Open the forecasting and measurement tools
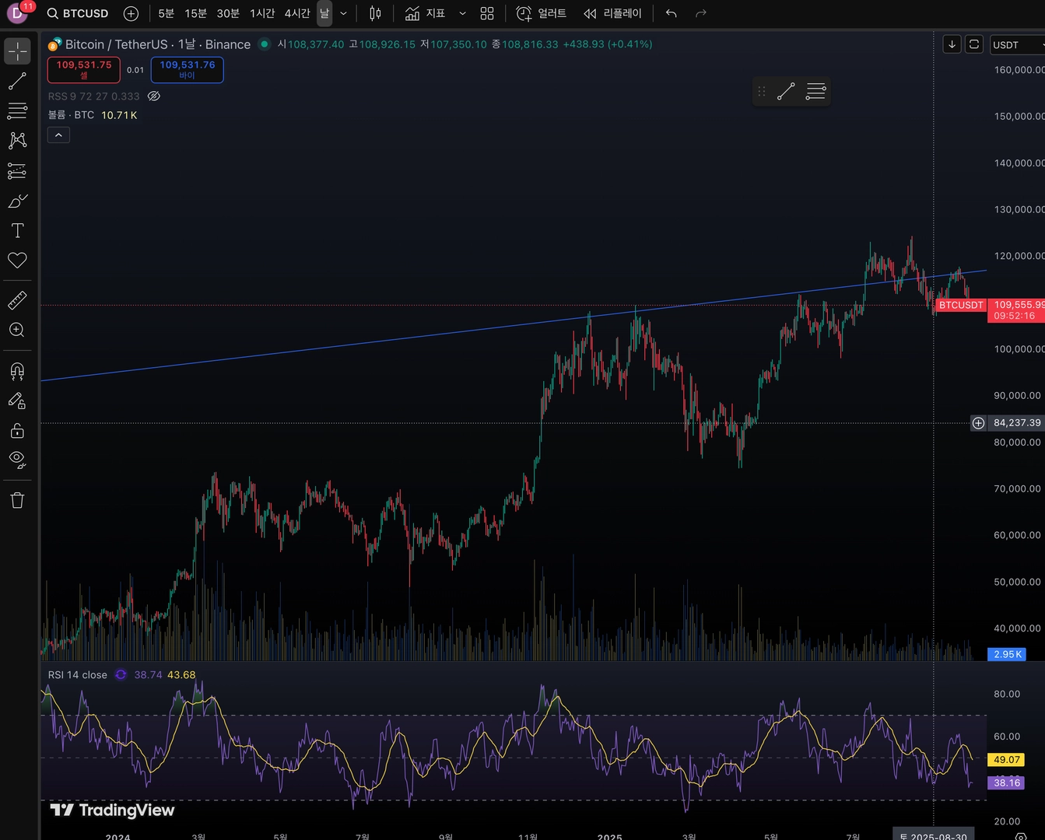This screenshot has height=840, width=1045. tap(17, 171)
